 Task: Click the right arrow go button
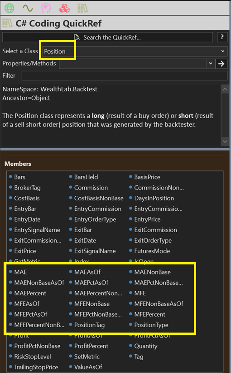coord(221,64)
